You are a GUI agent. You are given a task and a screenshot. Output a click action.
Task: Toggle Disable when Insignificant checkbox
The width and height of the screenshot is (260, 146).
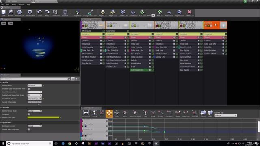pos(28,129)
